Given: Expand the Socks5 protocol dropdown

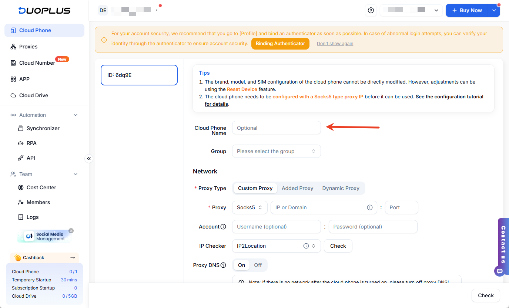Looking at the screenshot, I should click(x=250, y=207).
